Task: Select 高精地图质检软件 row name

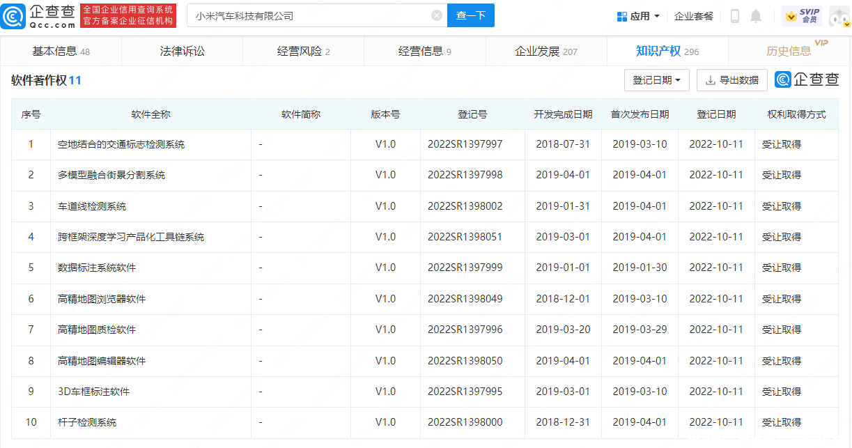Action: [x=97, y=330]
